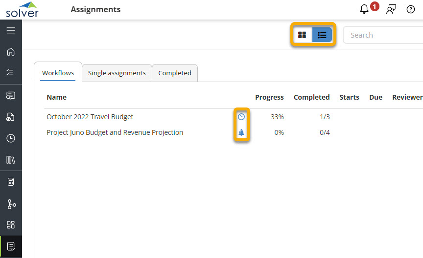Open the user feedback chat icon
Viewport: 423px width, 258px height.
(391, 9)
